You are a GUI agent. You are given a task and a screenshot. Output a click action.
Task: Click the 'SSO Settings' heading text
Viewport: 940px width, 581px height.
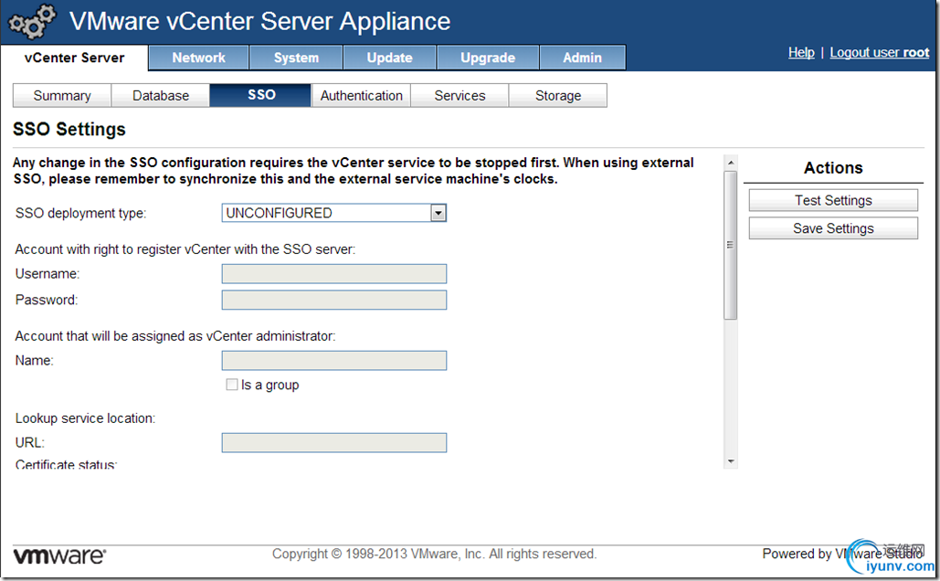pos(69,130)
